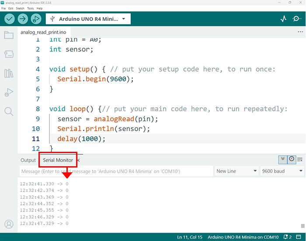Click USB icon in the board selector
The height and width of the screenshot is (241, 306).
52,19
